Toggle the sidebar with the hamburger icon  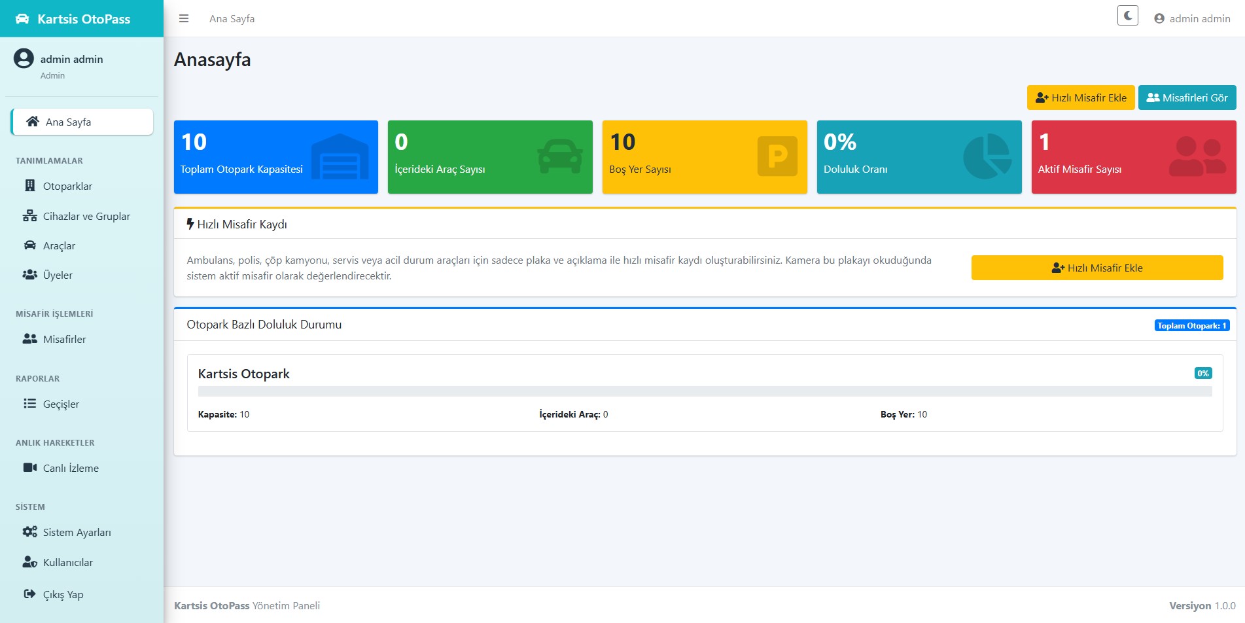tap(184, 18)
